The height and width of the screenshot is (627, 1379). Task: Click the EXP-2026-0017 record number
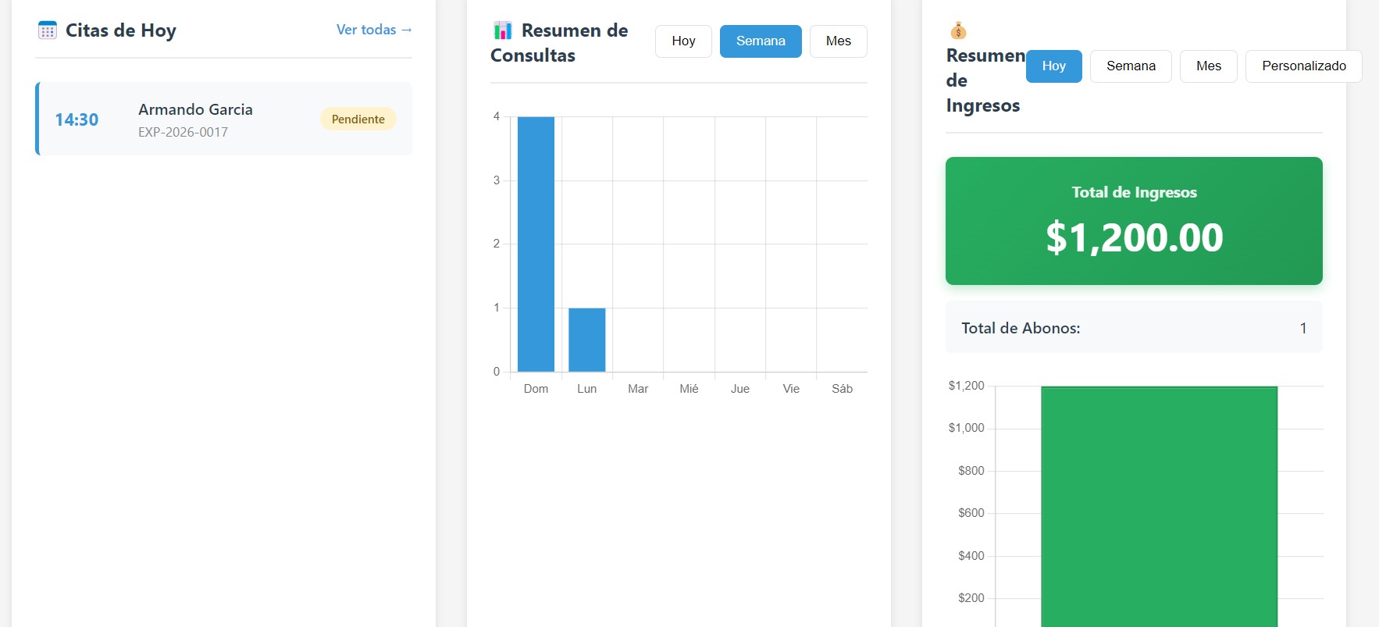click(x=183, y=133)
